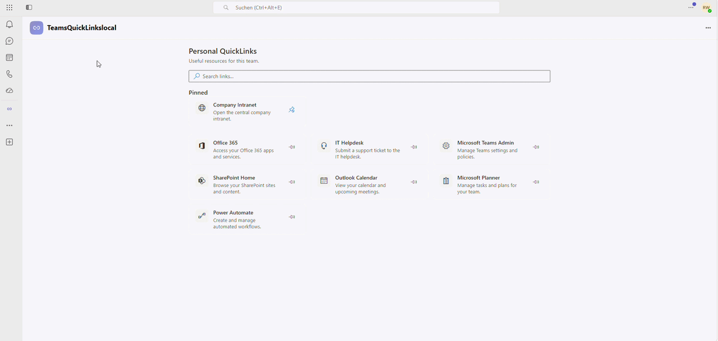Pin the Office 365 link
Viewport: 718px width, 341px height.
pyautogui.click(x=292, y=147)
